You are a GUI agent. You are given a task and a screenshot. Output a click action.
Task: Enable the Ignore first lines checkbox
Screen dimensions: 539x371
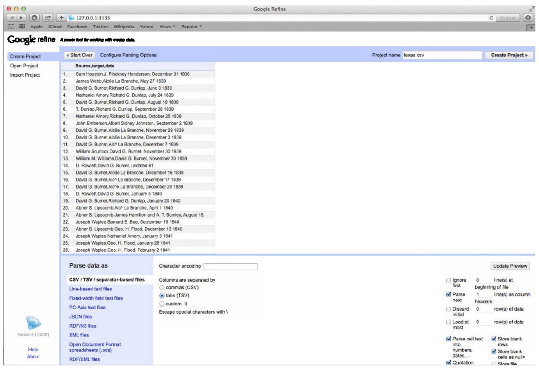[448, 280]
